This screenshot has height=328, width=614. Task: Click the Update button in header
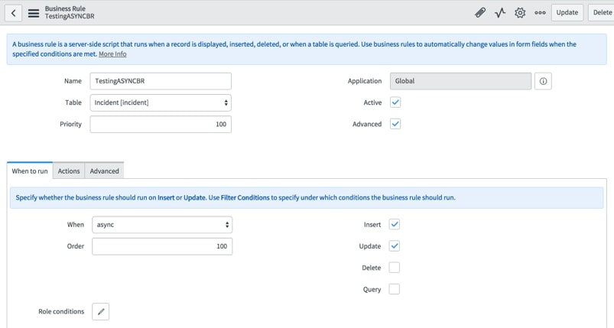pos(567,12)
